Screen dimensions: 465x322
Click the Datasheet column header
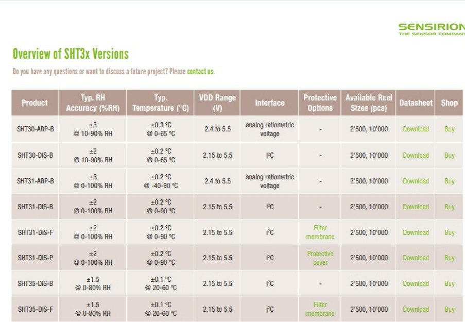[416, 103]
